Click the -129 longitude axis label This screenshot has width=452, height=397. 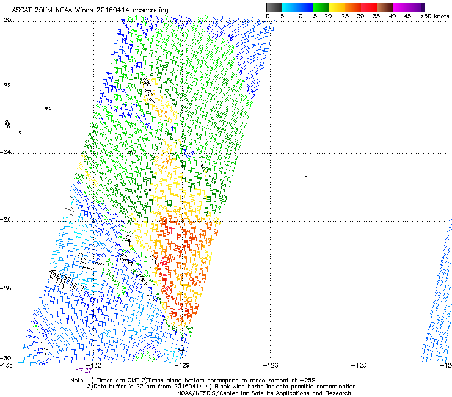[182, 365]
